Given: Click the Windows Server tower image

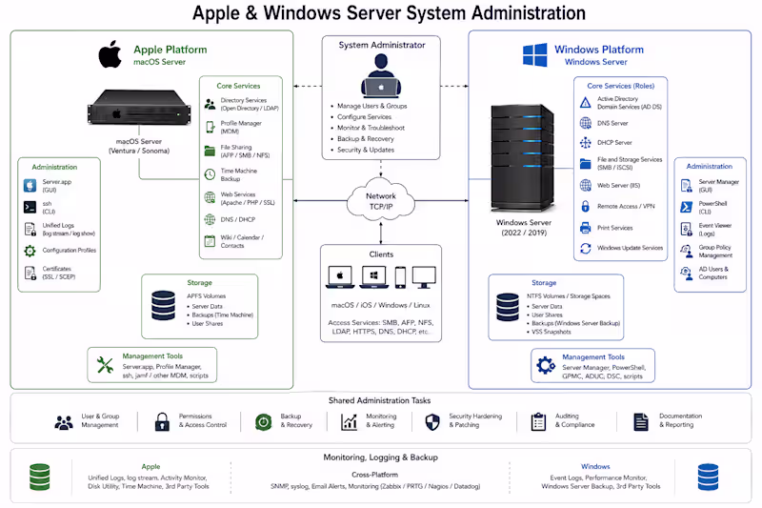Looking at the screenshot, I should click(523, 157).
